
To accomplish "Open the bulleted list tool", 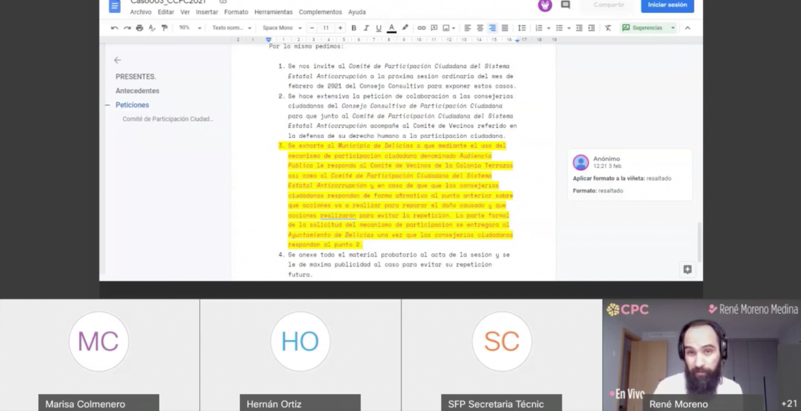I will [559, 28].
